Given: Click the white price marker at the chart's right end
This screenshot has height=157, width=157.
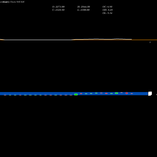Looking at the screenshot, I should (150, 94).
